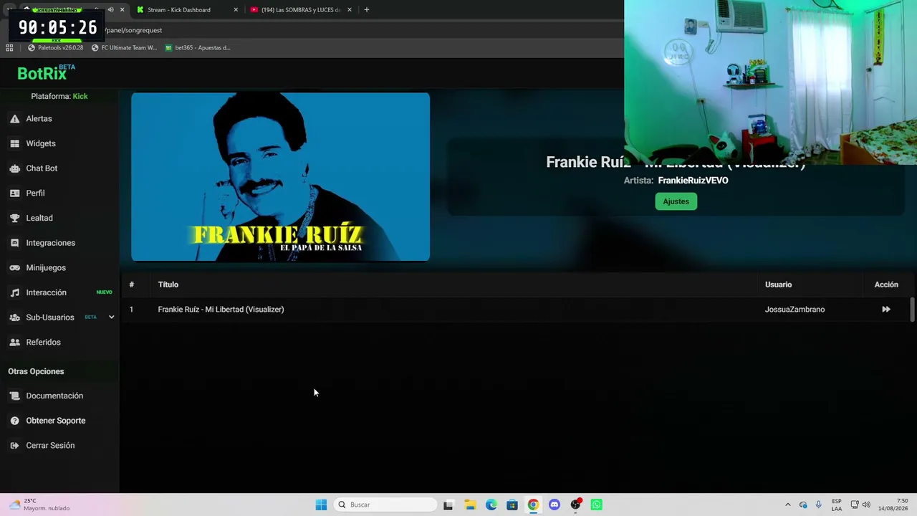Click the Minijuegos gamepad icon

14,268
